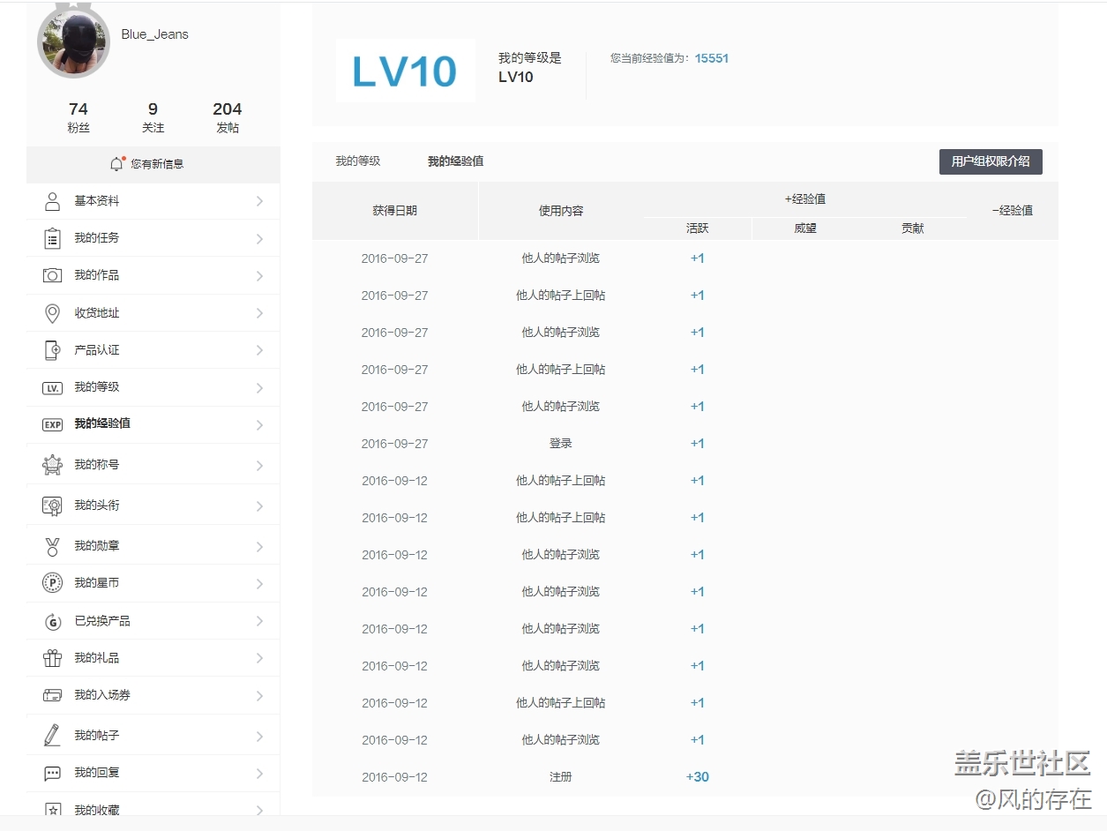Click the Blue_Jeans profile avatar
This screenshot has height=831, width=1107.
tap(73, 41)
